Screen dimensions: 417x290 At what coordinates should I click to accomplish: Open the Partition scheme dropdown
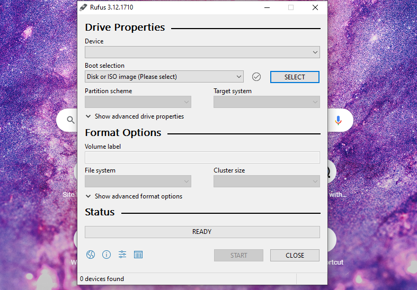pyautogui.click(x=138, y=102)
